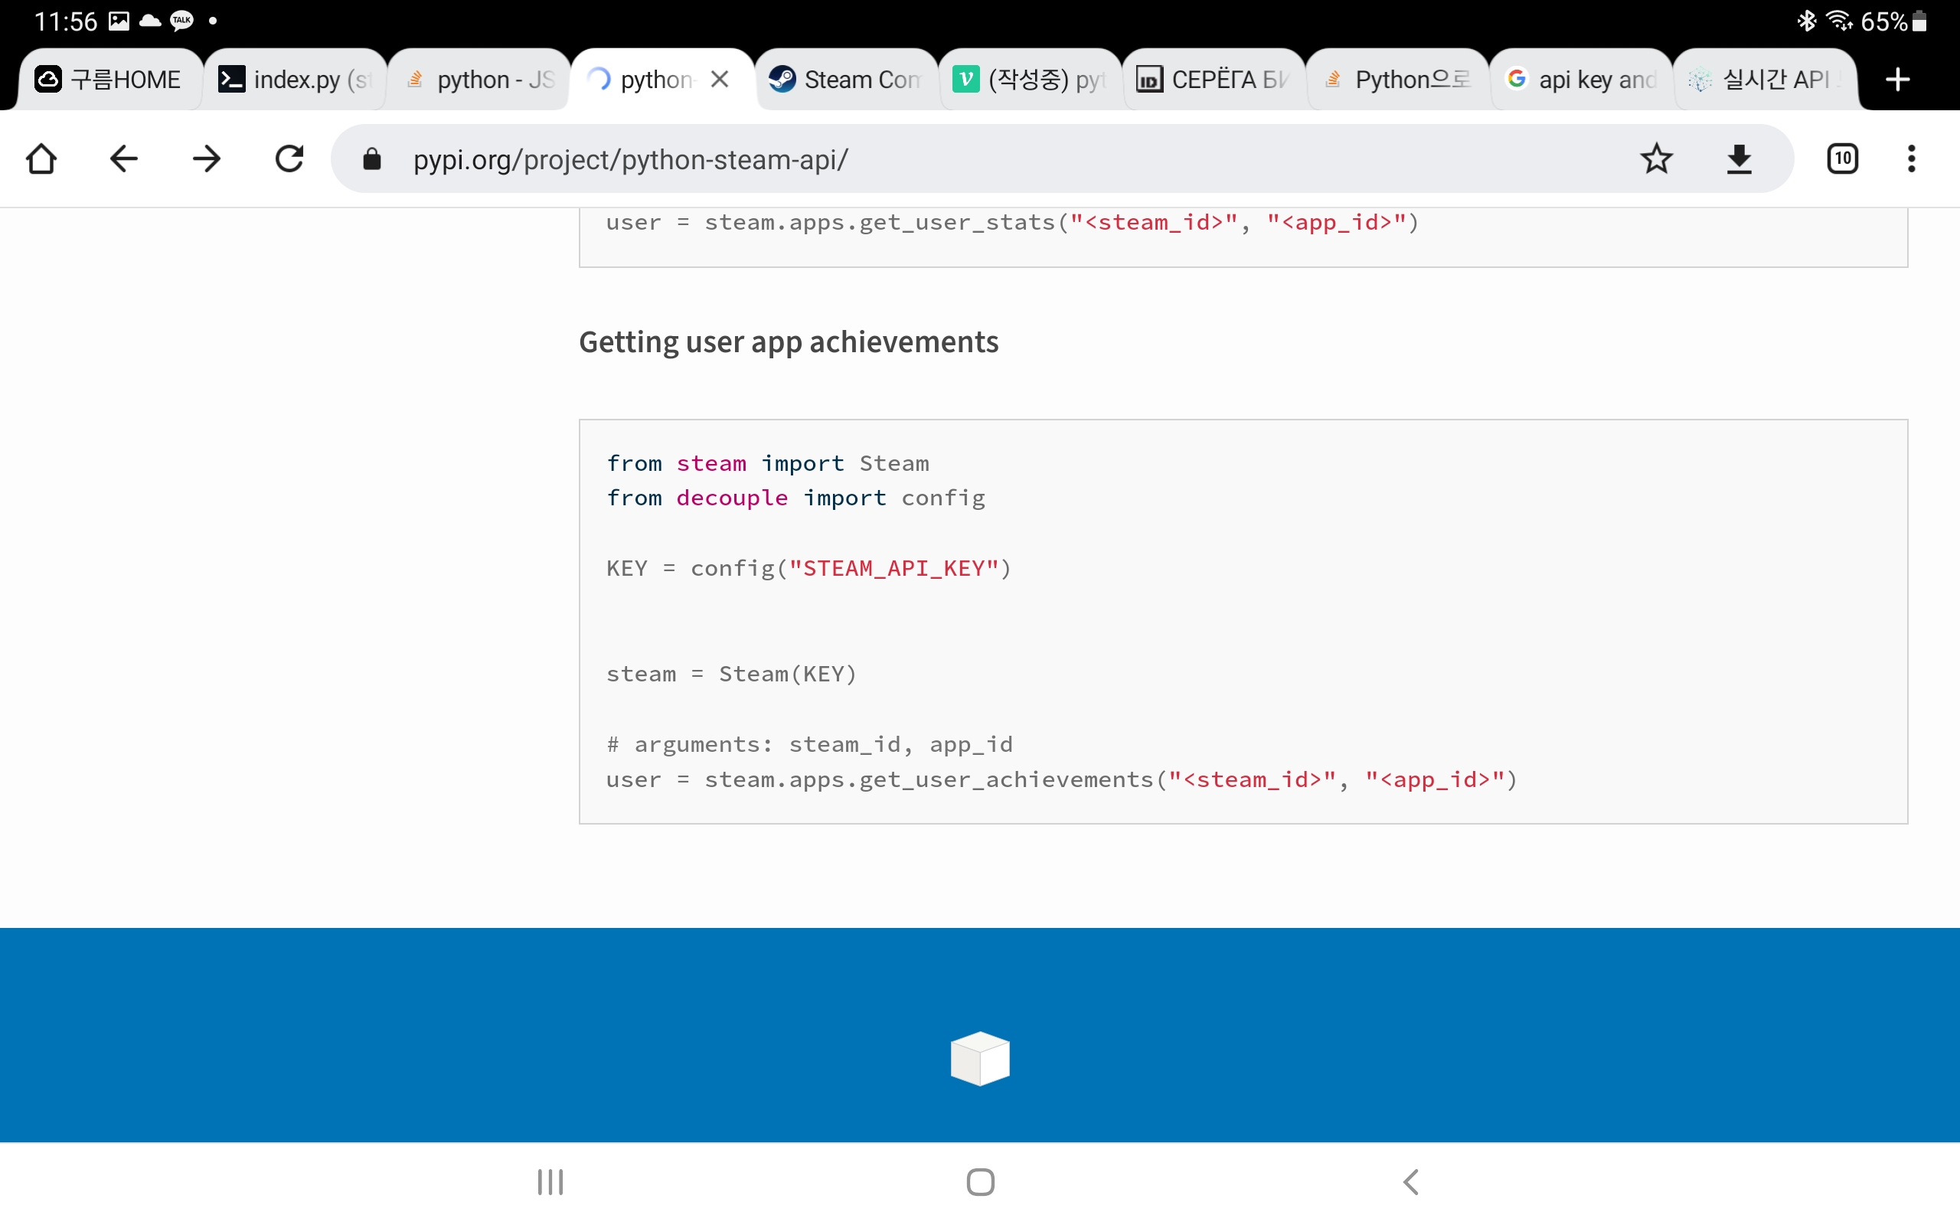The height and width of the screenshot is (1225, 1960).
Task: Click the STEAM_API_KEY config line
Action: (808, 568)
